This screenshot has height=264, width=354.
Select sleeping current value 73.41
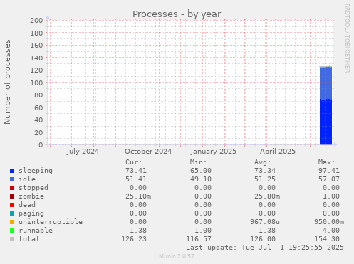[136, 171]
